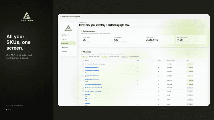Click Class B badge in Videographer Snowboard row
Viewport: 214px width, 120px height.
pyautogui.click(x=190, y=84)
